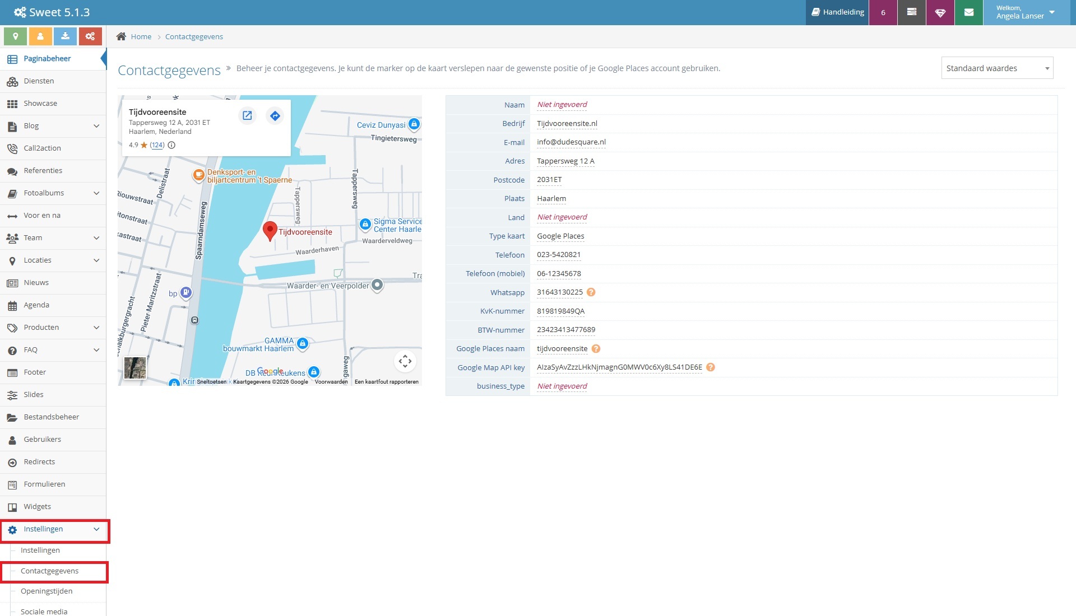1076x616 pixels.
Task: Open the Standaard waardes dropdown
Action: coord(997,68)
